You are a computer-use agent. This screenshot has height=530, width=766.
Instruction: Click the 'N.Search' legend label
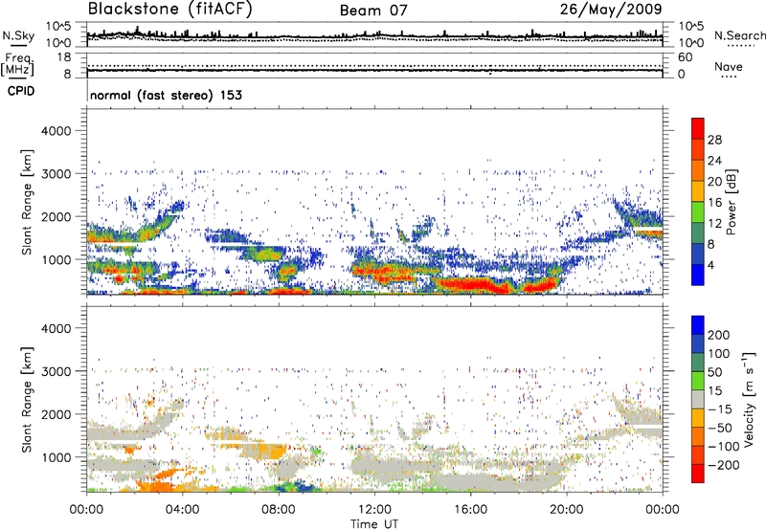[739, 35]
